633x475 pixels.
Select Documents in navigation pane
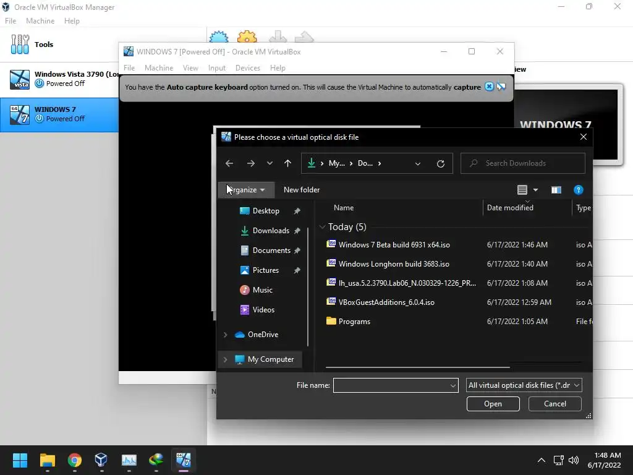pos(271,250)
